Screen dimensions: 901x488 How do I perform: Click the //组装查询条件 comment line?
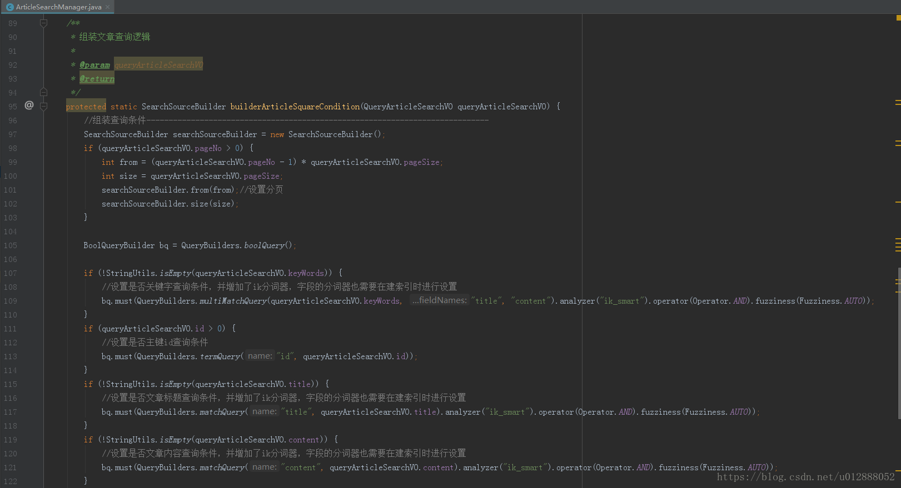[x=286, y=120]
